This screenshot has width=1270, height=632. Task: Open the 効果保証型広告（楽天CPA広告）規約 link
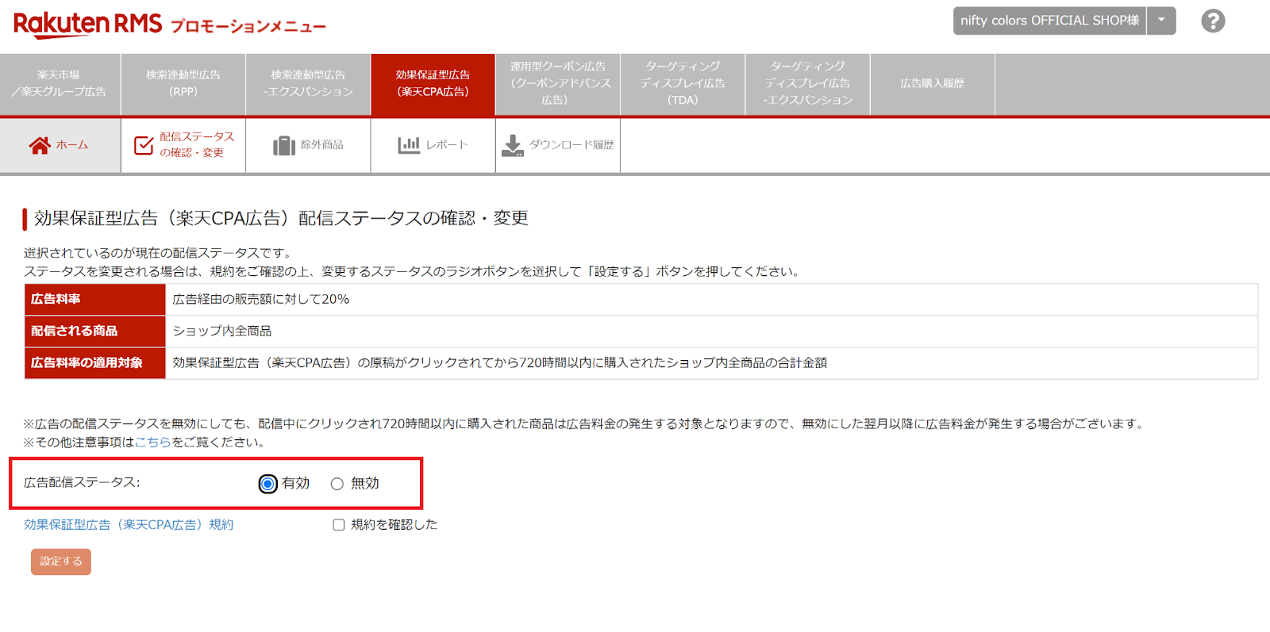click(129, 525)
